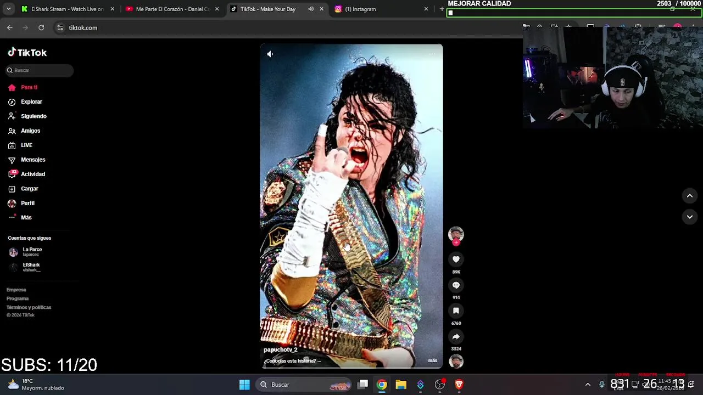The width and height of the screenshot is (703, 395).
Task: Open the tab search dropdown arrow
Action: (8, 9)
